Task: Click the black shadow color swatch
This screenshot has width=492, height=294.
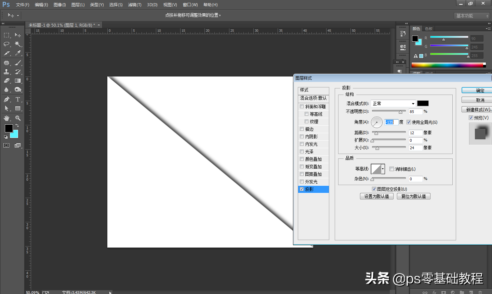Action: [x=423, y=103]
